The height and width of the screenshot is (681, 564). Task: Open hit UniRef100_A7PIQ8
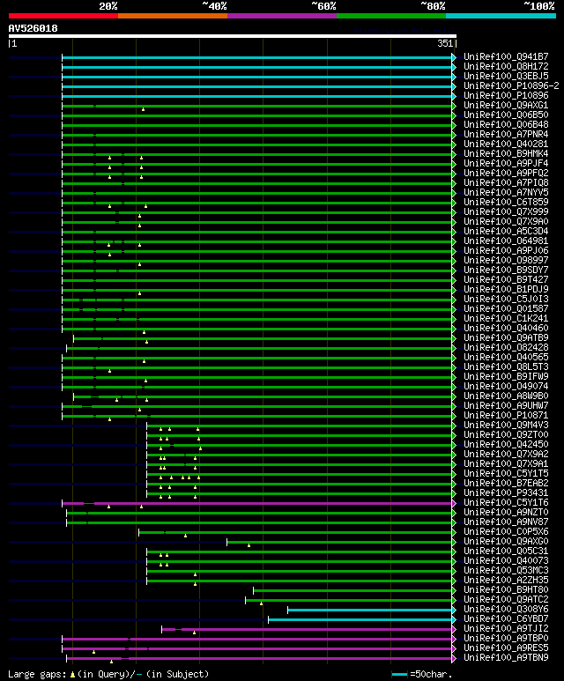(506, 183)
